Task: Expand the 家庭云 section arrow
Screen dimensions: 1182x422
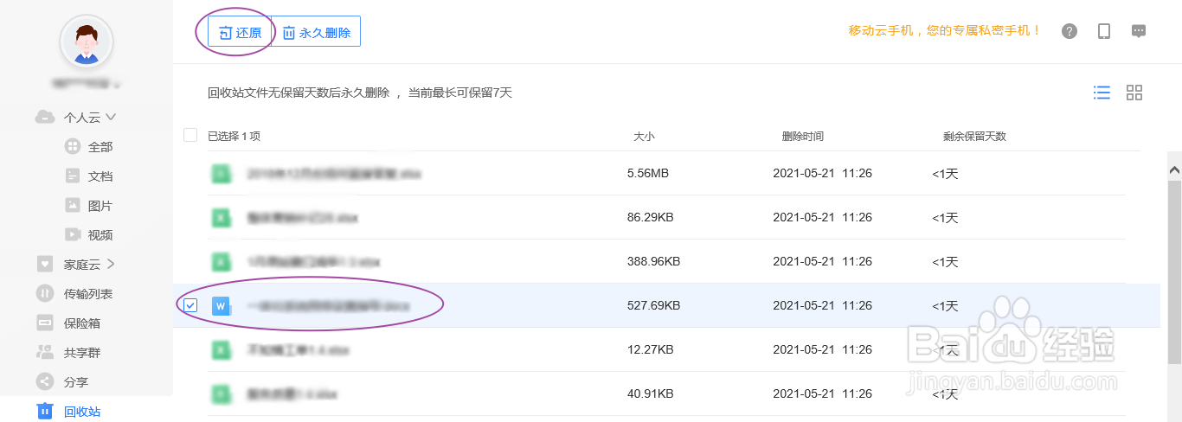Action: point(111,264)
